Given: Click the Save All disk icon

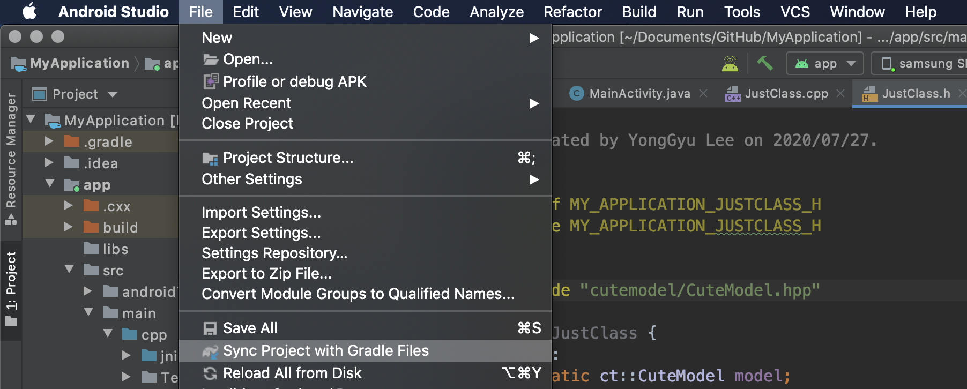Looking at the screenshot, I should click(x=210, y=328).
